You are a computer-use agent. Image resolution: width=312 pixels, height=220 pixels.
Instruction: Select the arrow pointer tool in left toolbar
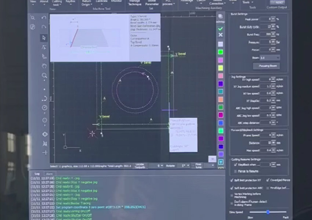coord(44,37)
